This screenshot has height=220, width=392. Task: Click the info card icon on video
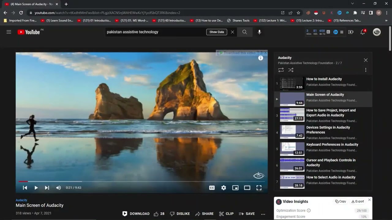(261, 58)
